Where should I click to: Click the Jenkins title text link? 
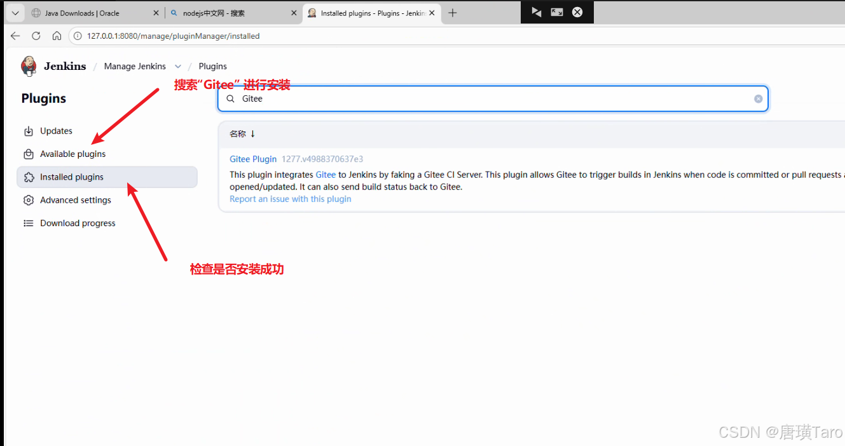[x=65, y=66]
